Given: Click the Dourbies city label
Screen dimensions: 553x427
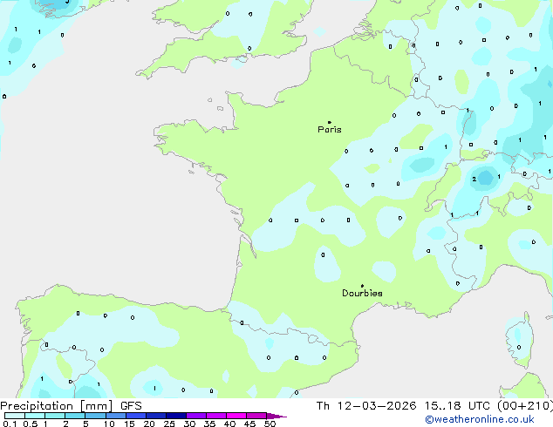Looking at the screenshot, I should tap(362, 293).
